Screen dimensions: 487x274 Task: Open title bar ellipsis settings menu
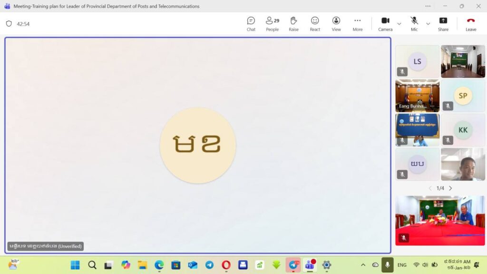pyautogui.click(x=428, y=6)
